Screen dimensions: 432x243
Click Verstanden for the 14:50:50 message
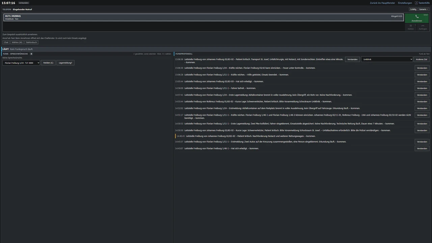pyautogui.click(x=422, y=130)
